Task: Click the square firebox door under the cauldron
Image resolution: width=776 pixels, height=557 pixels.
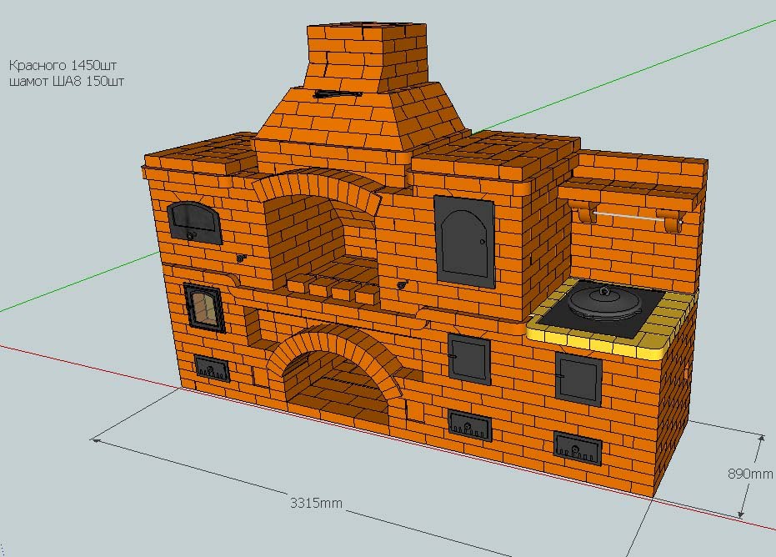Action: [x=578, y=379]
